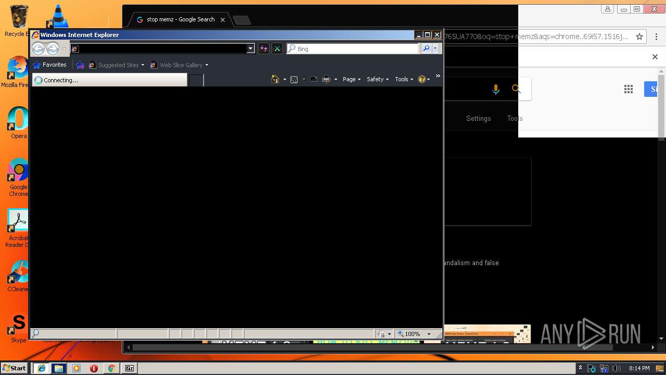Open a new tab in Chrome

[x=242, y=20]
